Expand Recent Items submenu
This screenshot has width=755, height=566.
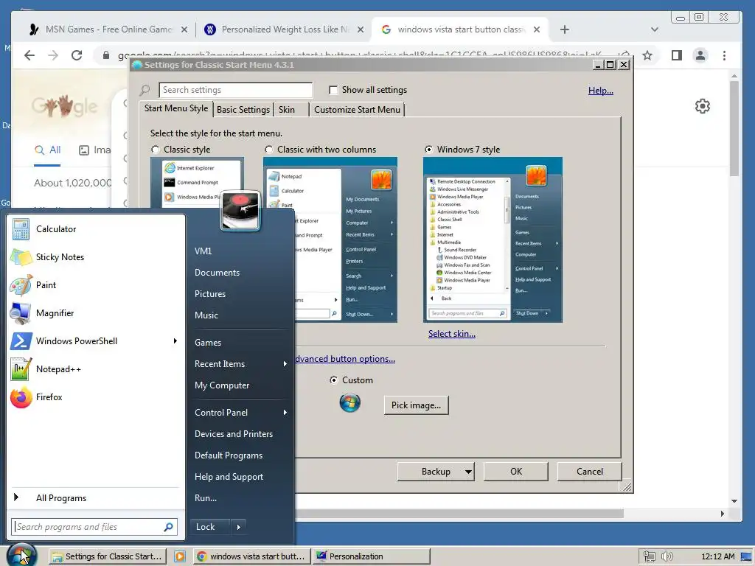click(x=285, y=364)
